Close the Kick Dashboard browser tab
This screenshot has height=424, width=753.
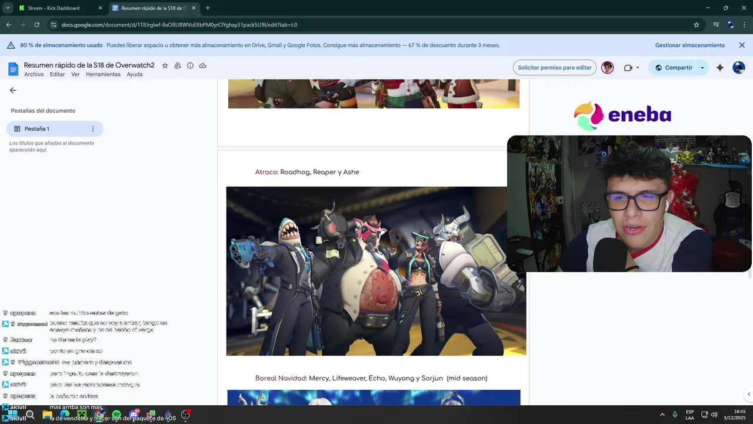click(100, 8)
